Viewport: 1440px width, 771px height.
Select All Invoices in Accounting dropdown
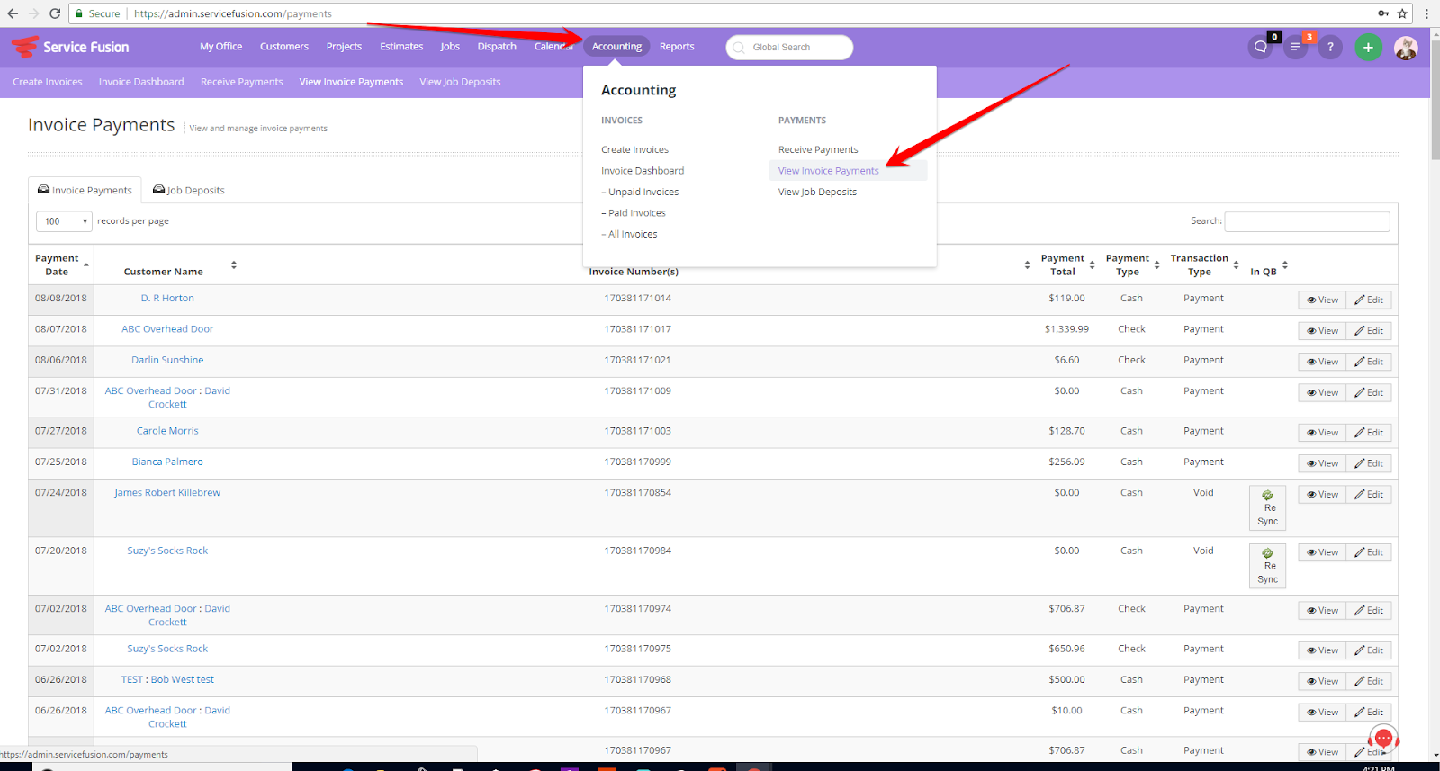(629, 235)
